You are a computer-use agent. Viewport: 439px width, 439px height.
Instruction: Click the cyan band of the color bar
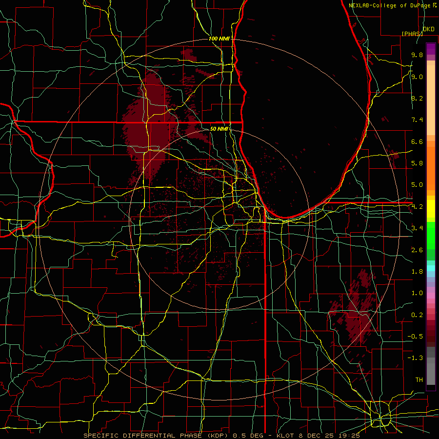431,268
